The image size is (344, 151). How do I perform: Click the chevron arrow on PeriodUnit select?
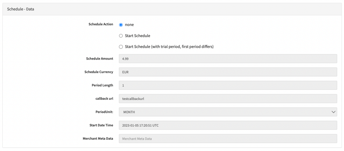(x=334, y=112)
